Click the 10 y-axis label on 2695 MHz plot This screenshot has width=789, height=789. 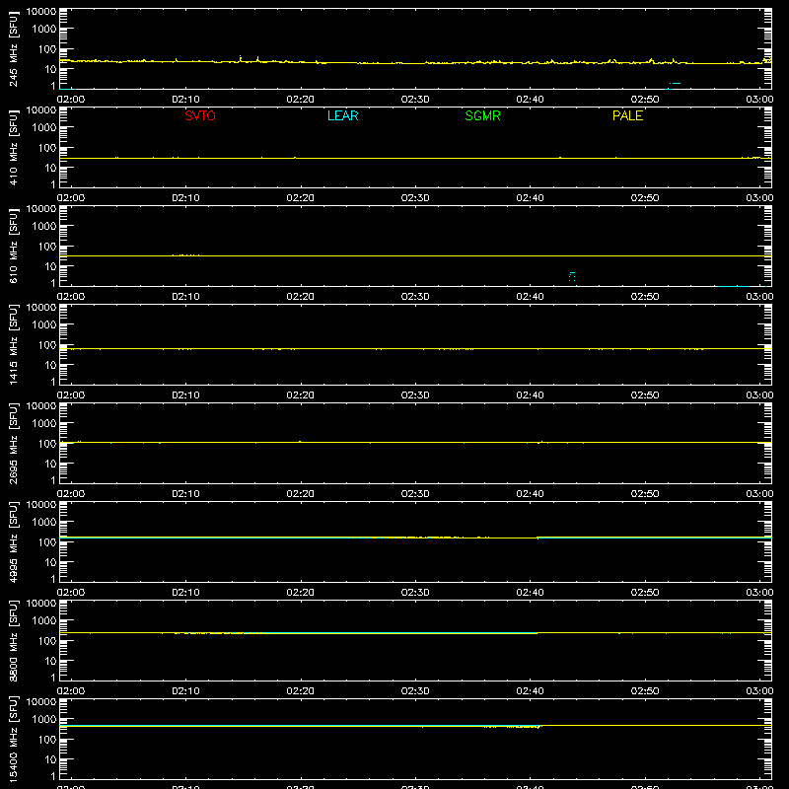(50, 464)
